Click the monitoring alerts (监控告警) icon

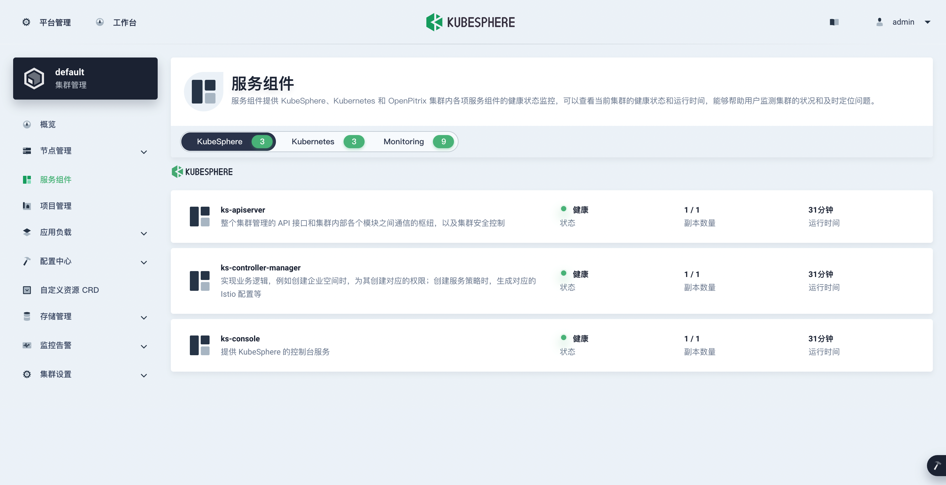(x=27, y=345)
